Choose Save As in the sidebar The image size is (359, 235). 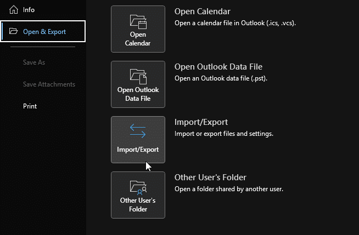point(34,62)
